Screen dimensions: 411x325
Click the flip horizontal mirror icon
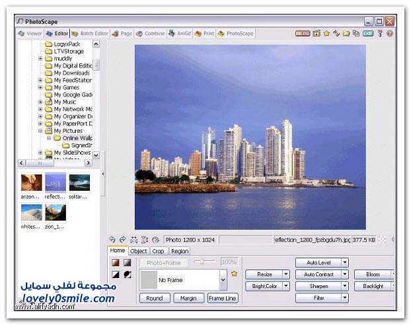tap(134, 240)
